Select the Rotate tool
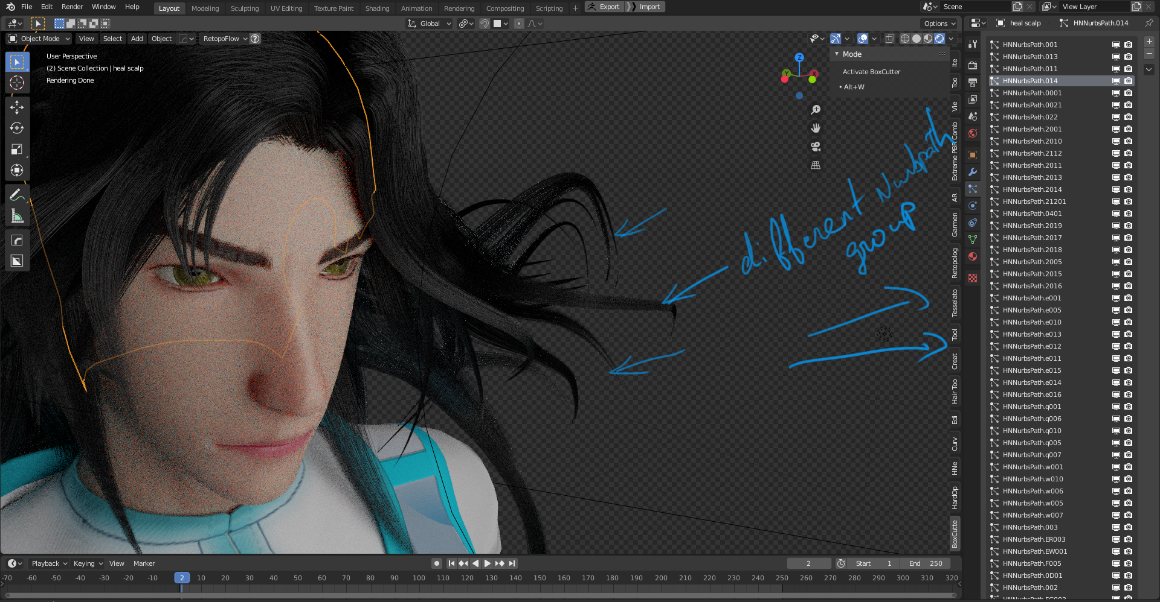1160x602 pixels. [17, 128]
